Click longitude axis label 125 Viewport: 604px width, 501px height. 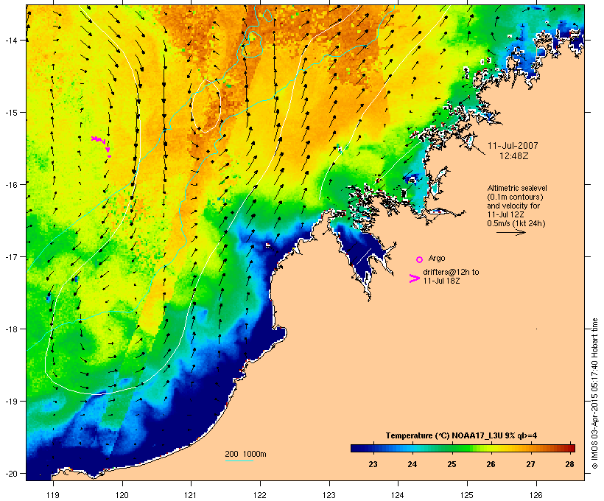pos(467,495)
